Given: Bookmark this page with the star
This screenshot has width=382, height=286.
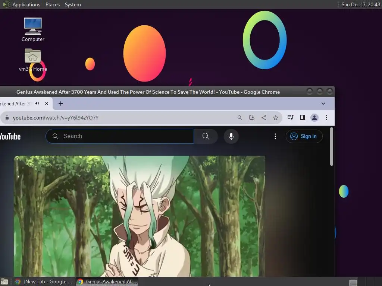Looking at the screenshot, I should [276, 118].
